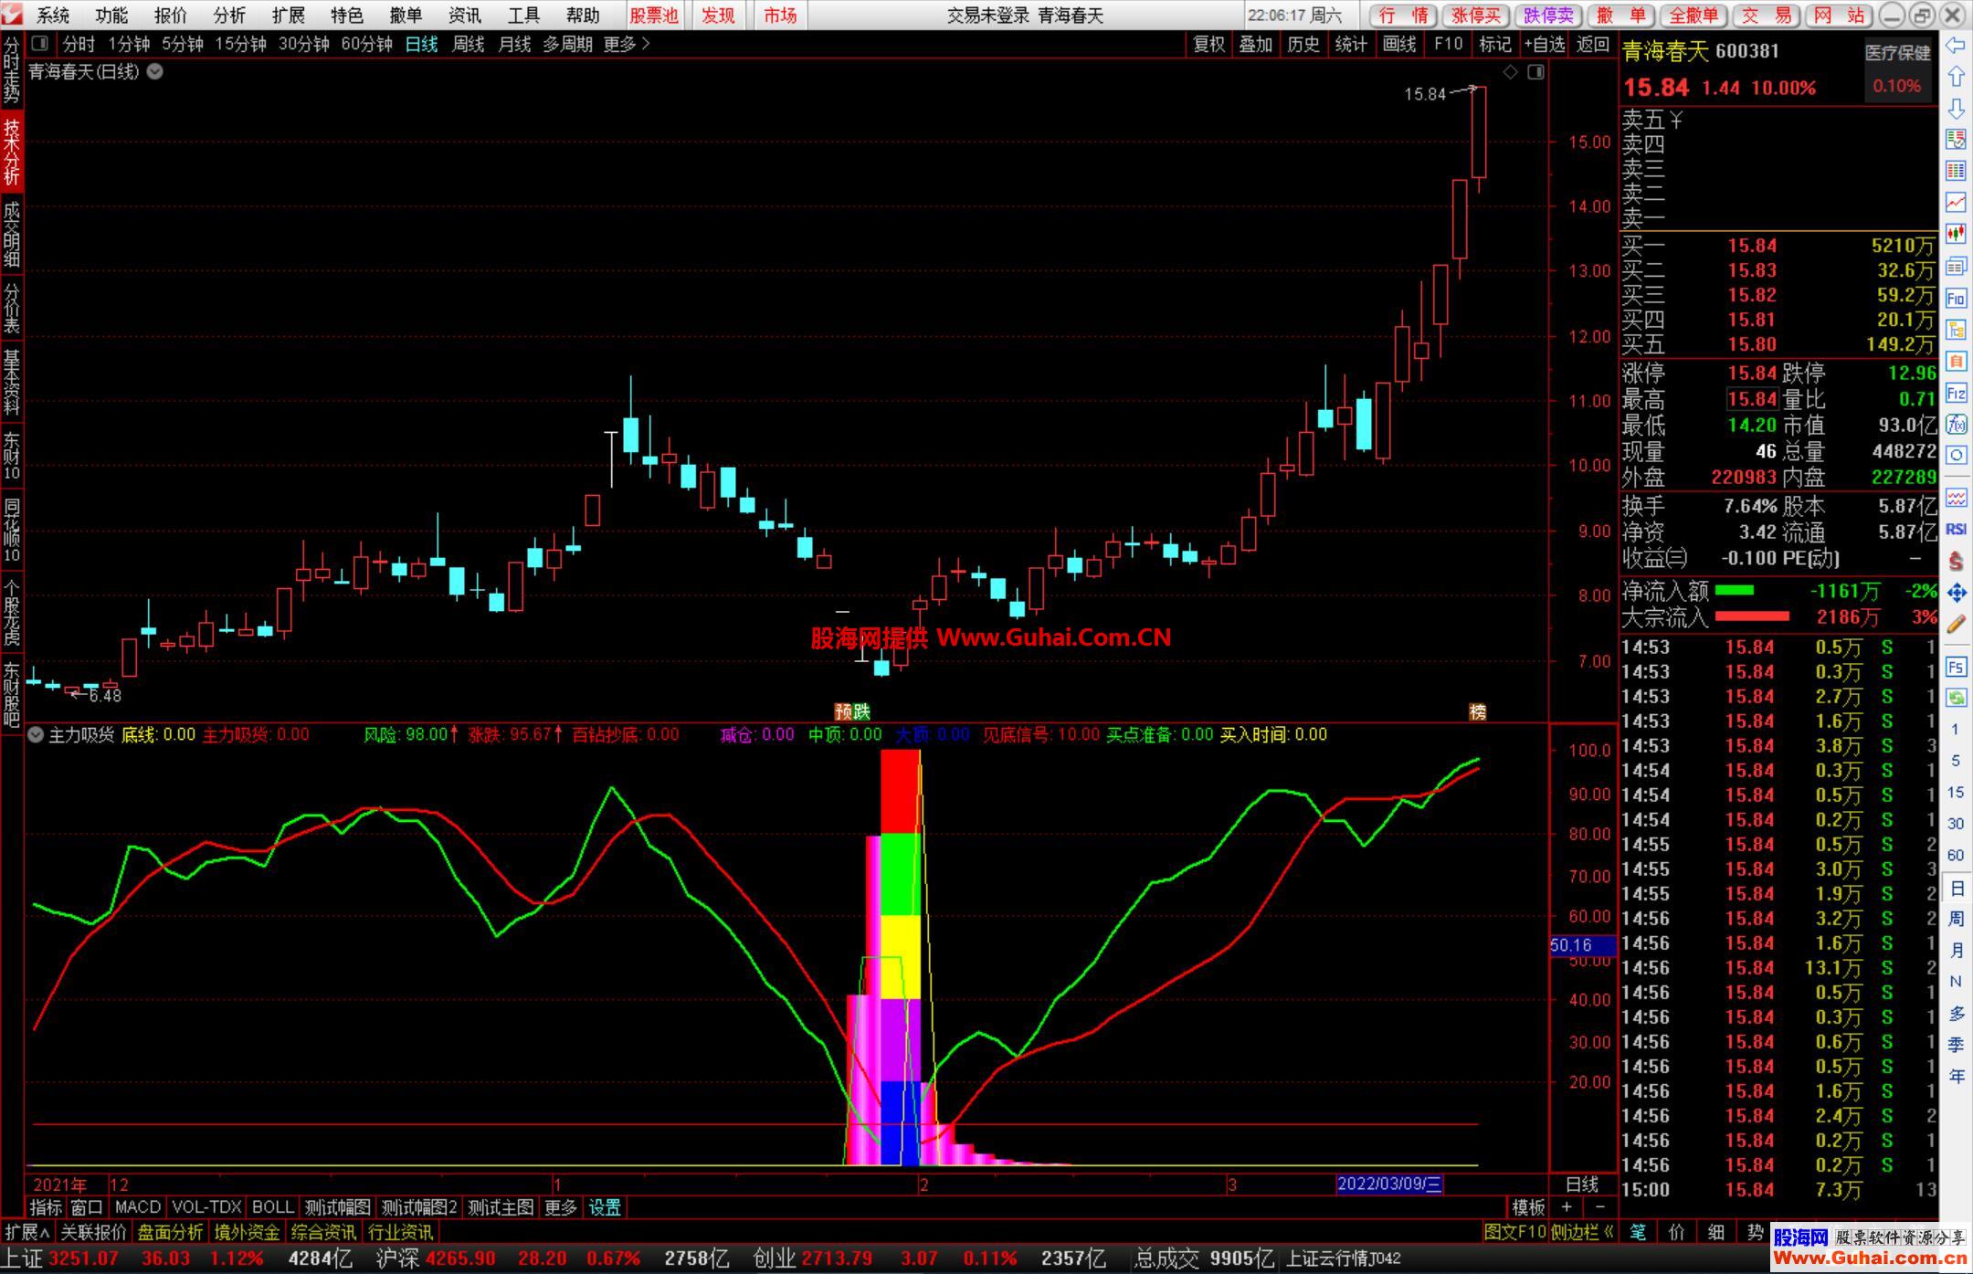
Task: Switch to the MACD indicator tab
Action: coord(138,1207)
